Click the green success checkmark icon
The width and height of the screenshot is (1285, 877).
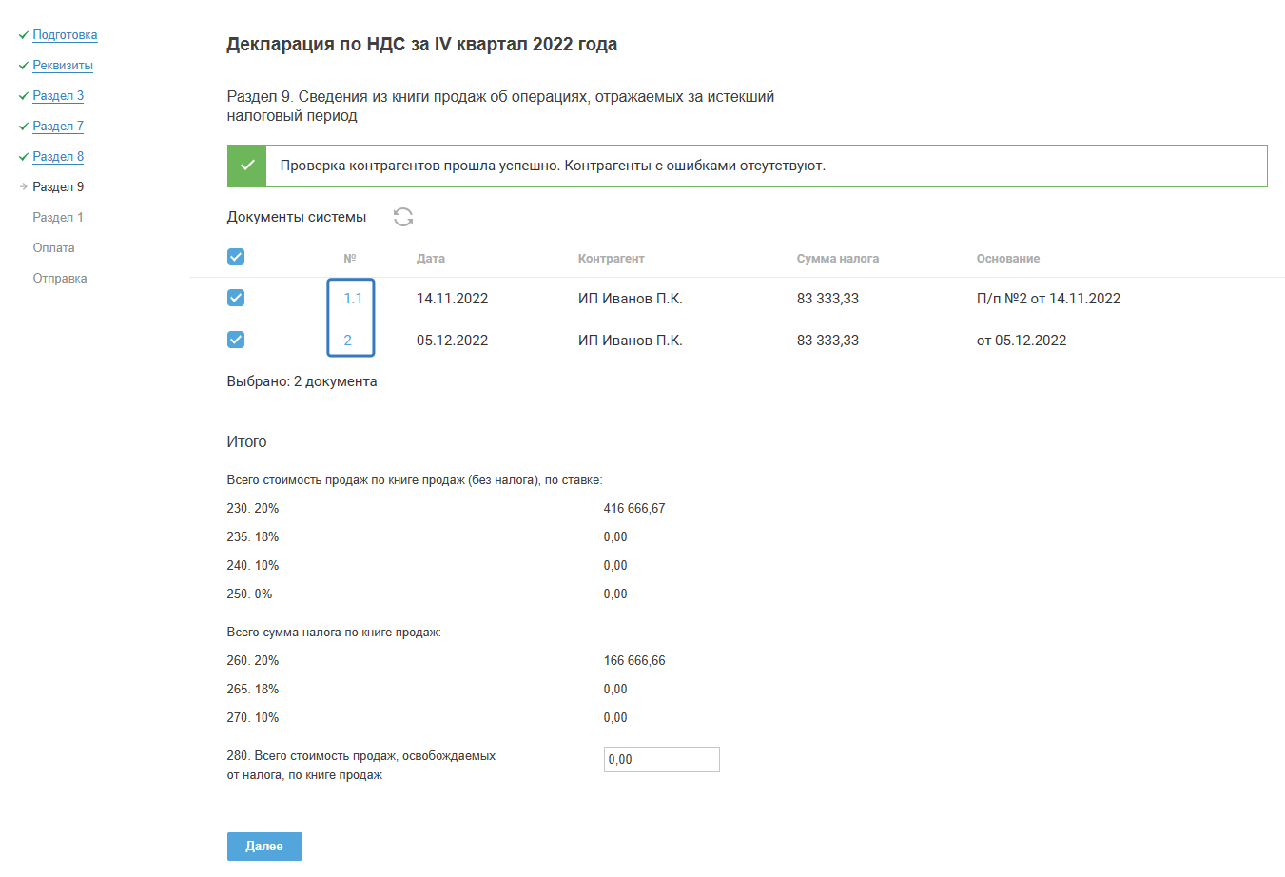click(x=247, y=166)
